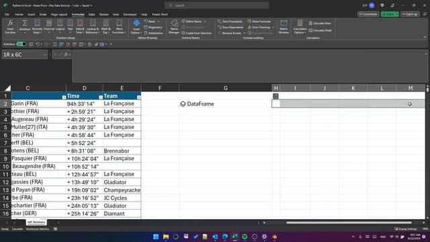Open More Functions menu
The image size is (430, 242).
coord(119,27)
